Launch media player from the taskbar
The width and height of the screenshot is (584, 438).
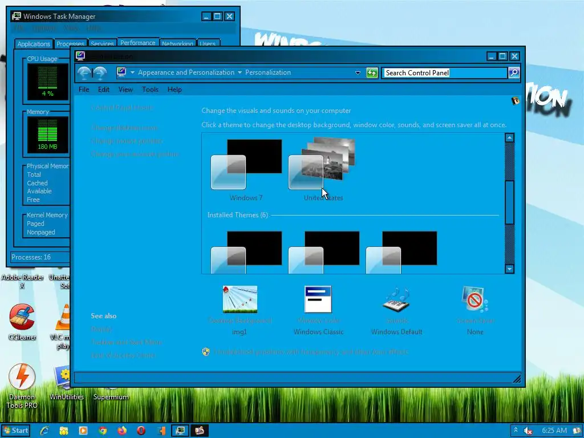coord(83,431)
